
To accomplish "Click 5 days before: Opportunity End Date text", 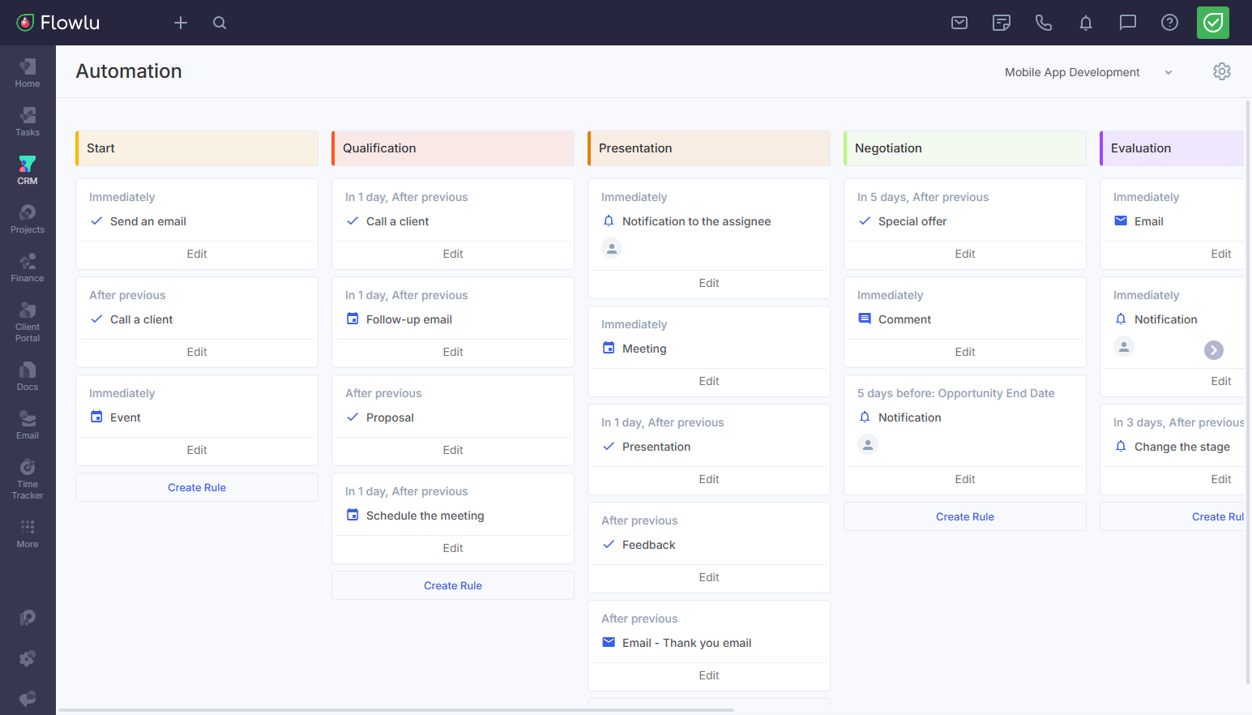I will click(956, 393).
